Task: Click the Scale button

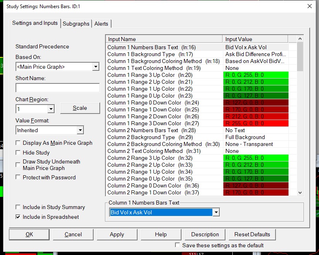Action: click(x=80, y=108)
